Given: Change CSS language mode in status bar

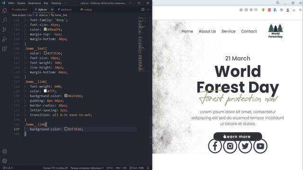Looking at the screenshot, I should click(125, 168).
